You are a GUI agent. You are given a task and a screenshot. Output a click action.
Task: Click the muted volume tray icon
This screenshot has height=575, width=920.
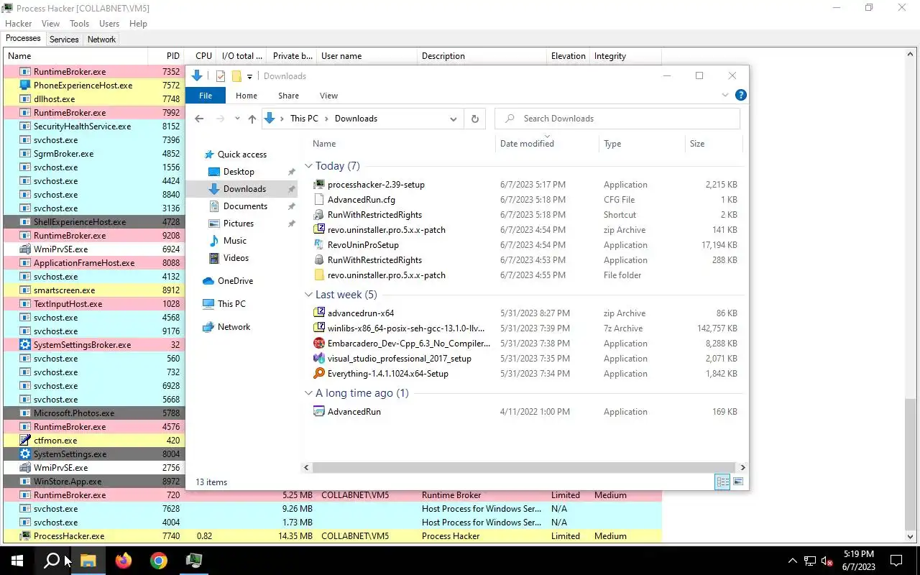[x=827, y=561]
